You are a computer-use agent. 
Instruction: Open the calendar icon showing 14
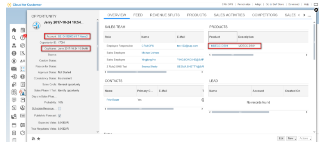23,30
